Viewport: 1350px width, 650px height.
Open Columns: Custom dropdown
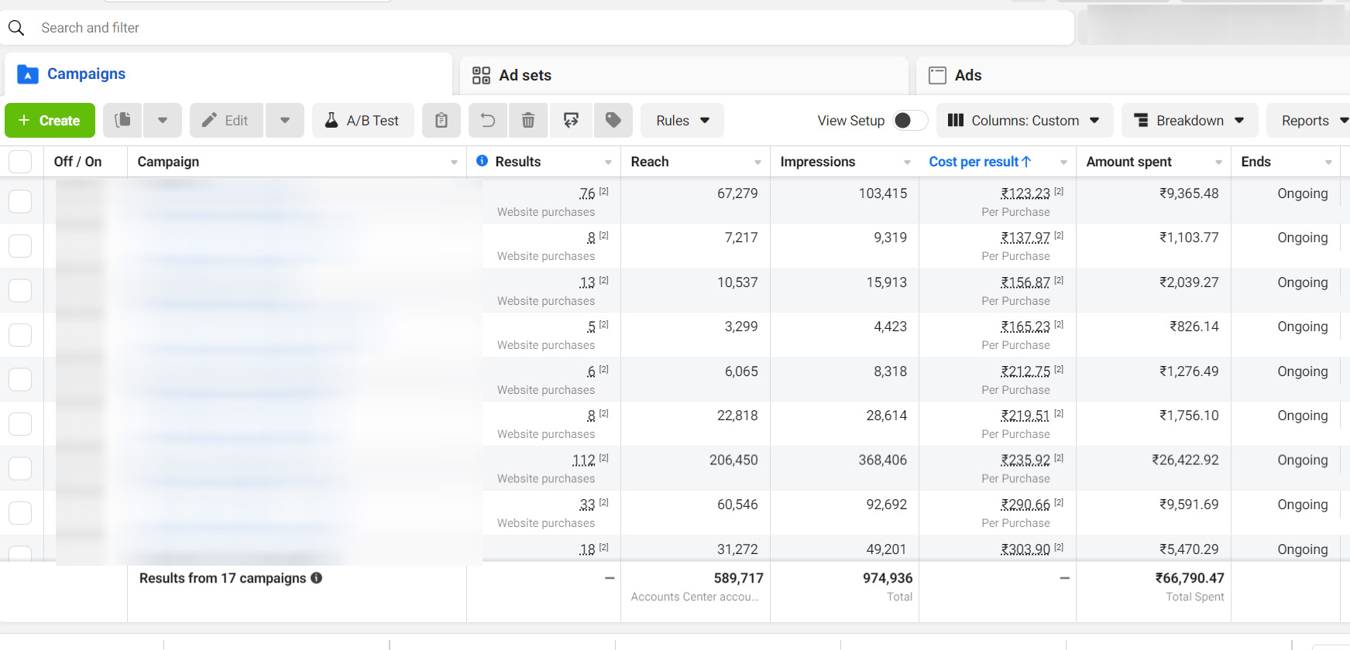pos(1025,120)
